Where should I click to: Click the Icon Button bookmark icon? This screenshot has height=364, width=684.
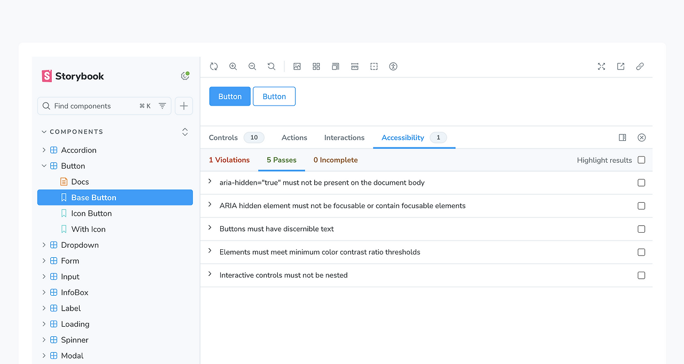click(x=64, y=213)
